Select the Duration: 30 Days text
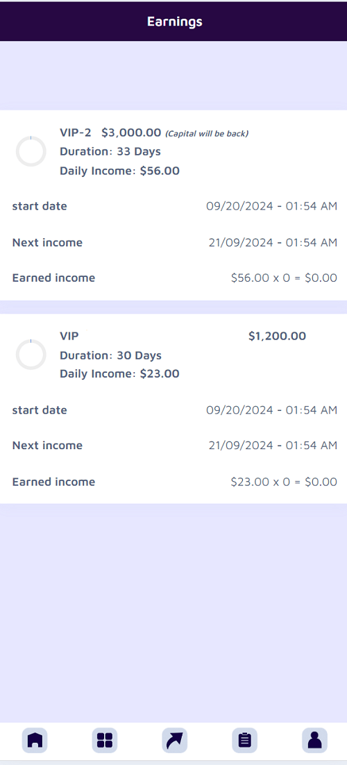This screenshot has width=347, height=765. coord(111,355)
